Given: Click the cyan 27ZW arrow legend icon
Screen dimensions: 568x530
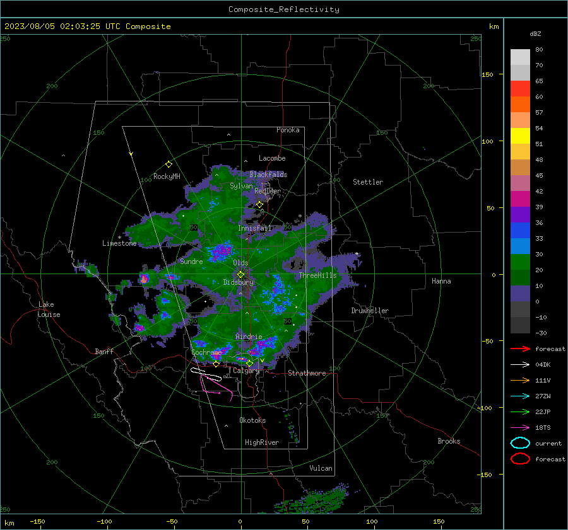Looking at the screenshot, I should (x=520, y=396).
